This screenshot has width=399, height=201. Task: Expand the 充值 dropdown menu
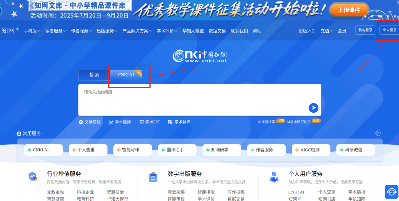click(327, 31)
